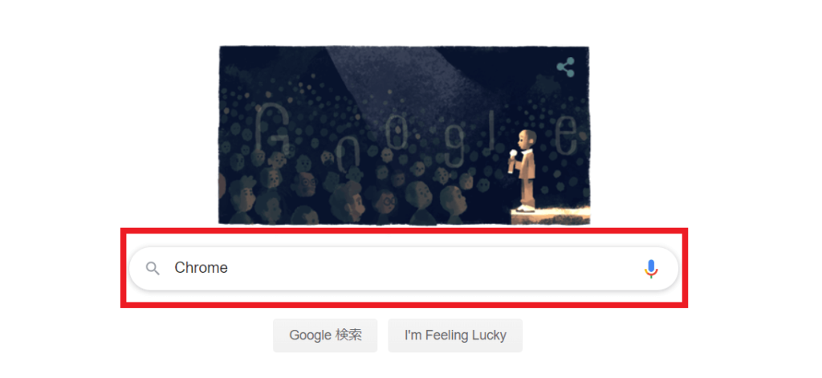Start voice search with the microphone icon

650,269
